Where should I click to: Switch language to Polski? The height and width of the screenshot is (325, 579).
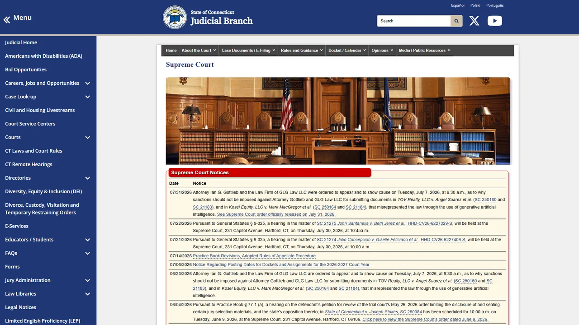tap(475, 5)
